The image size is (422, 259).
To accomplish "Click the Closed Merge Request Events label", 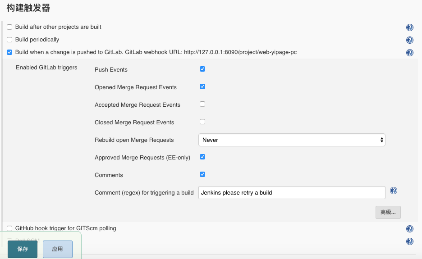I will [134, 123].
